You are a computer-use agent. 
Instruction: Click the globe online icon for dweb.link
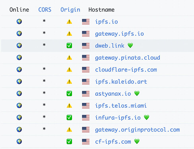(x=19, y=45)
